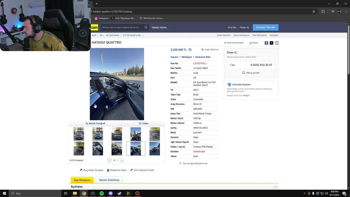Viewport: 350px width, 197px height.
Task: Open Windows Start menu
Action: click(x=4, y=193)
